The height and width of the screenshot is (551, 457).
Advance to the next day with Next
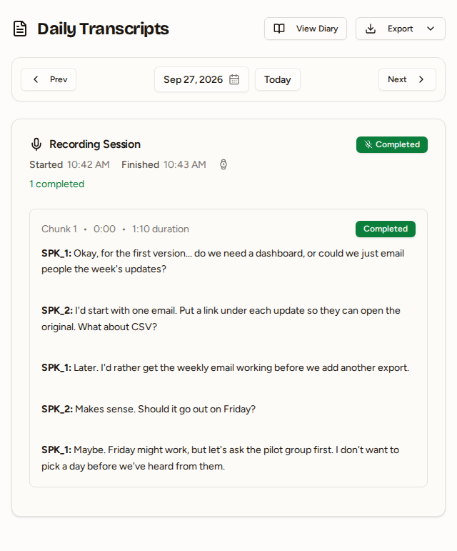[407, 79]
